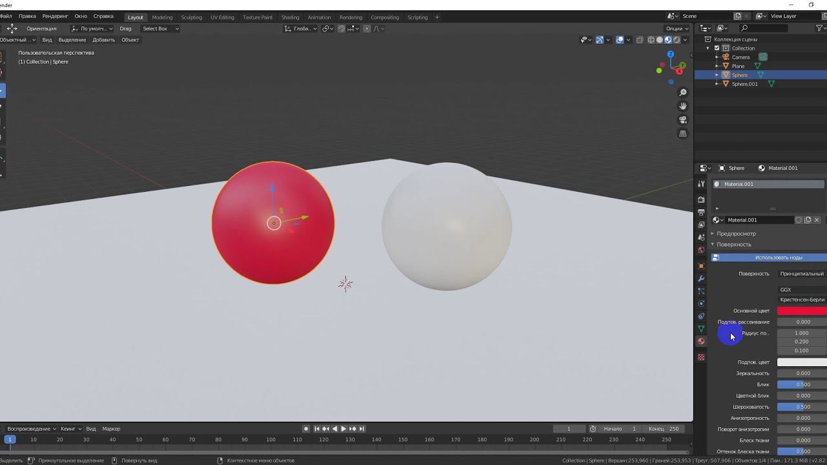
Task: Open the red Основной цвет base color swatch
Action: [802, 311]
